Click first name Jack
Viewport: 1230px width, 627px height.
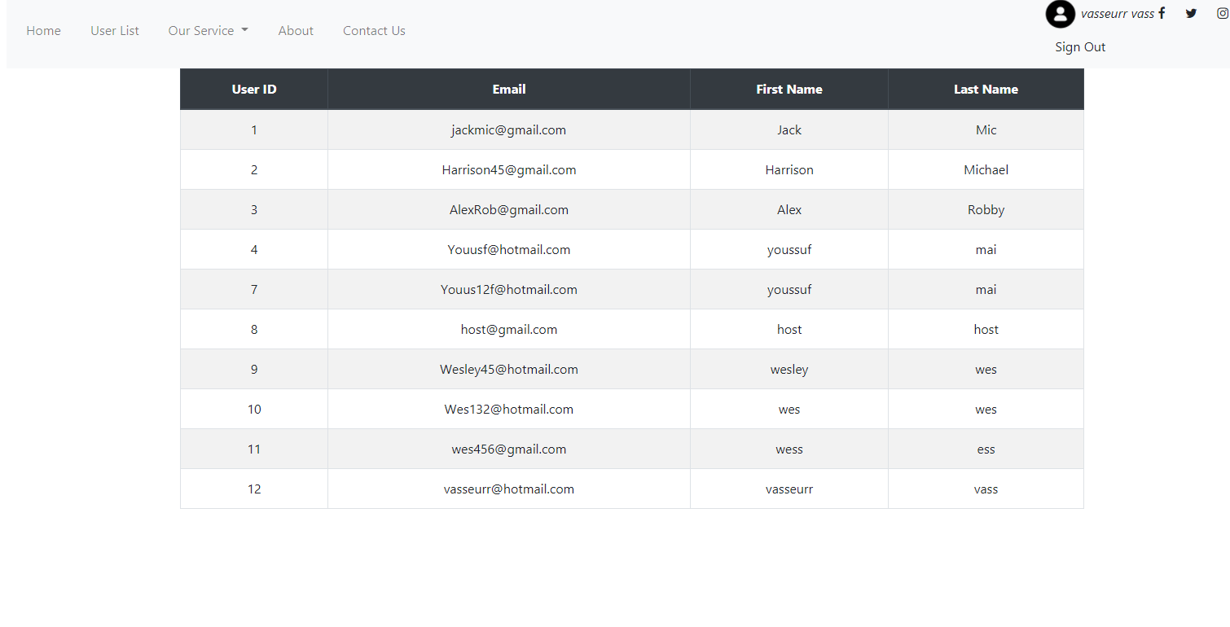tap(789, 130)
